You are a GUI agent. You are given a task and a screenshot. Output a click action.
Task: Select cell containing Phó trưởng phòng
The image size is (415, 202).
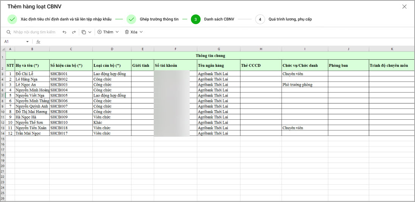pyautogui.click(x=304, y=85)
